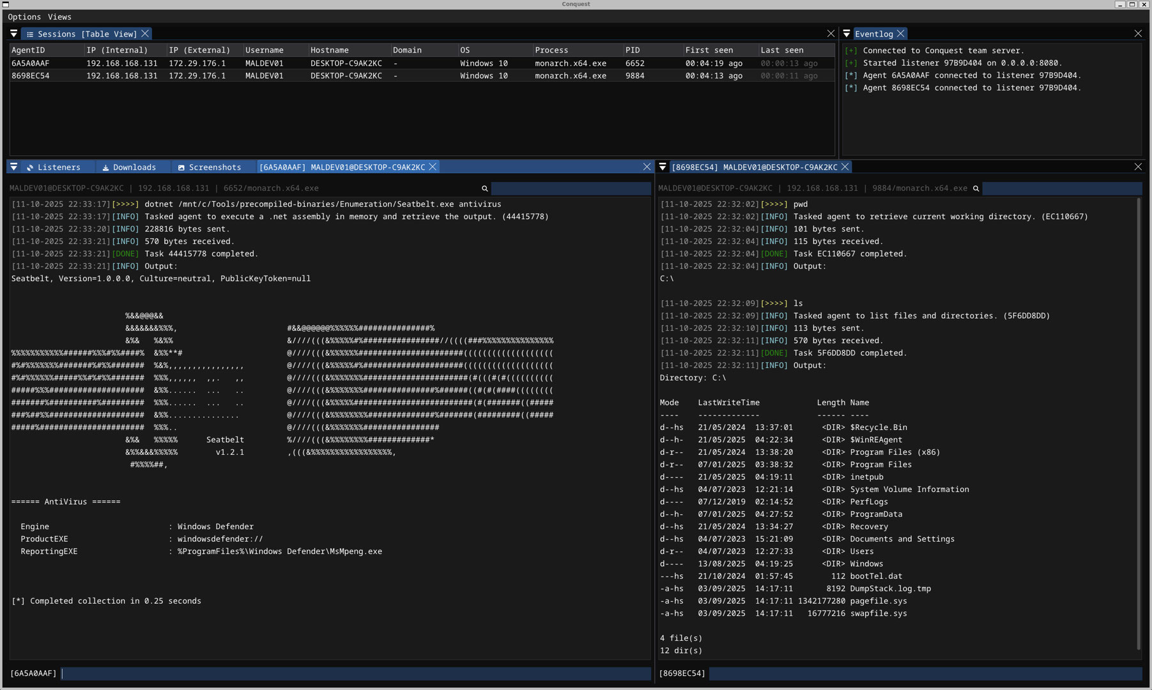The width and height of the screenshot is (1152, 690).
Task: Click the search icon in 6A5A0AAF console
Action: click(484, 188)
